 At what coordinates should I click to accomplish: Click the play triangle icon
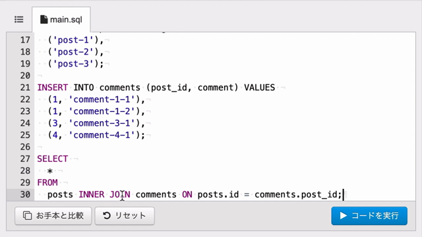343,215
